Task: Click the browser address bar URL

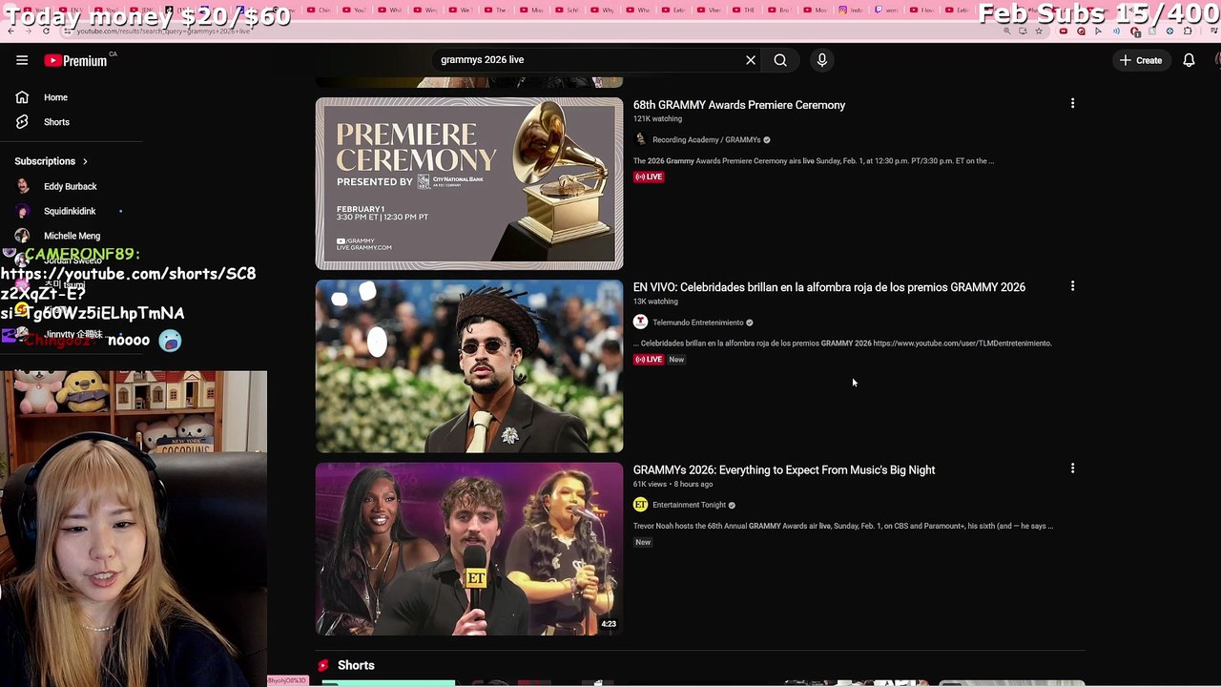Action: 162,31
